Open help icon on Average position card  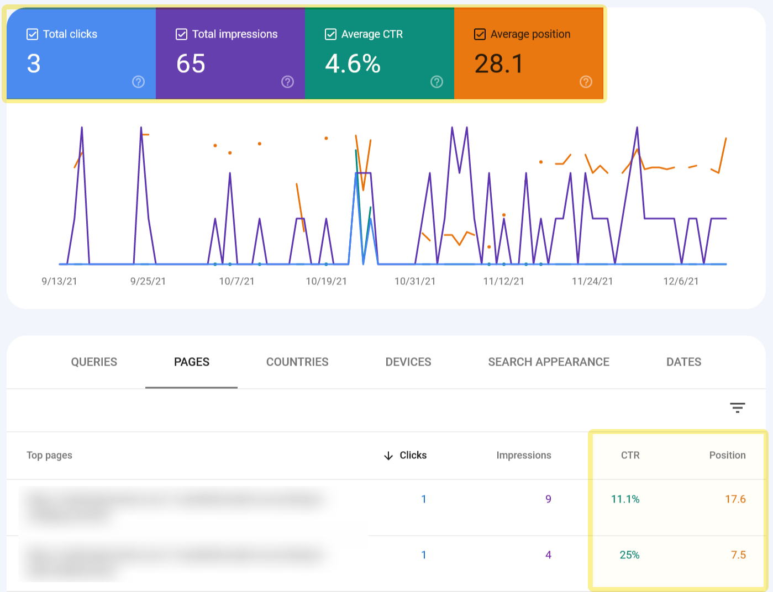click(x=586, y=82)
